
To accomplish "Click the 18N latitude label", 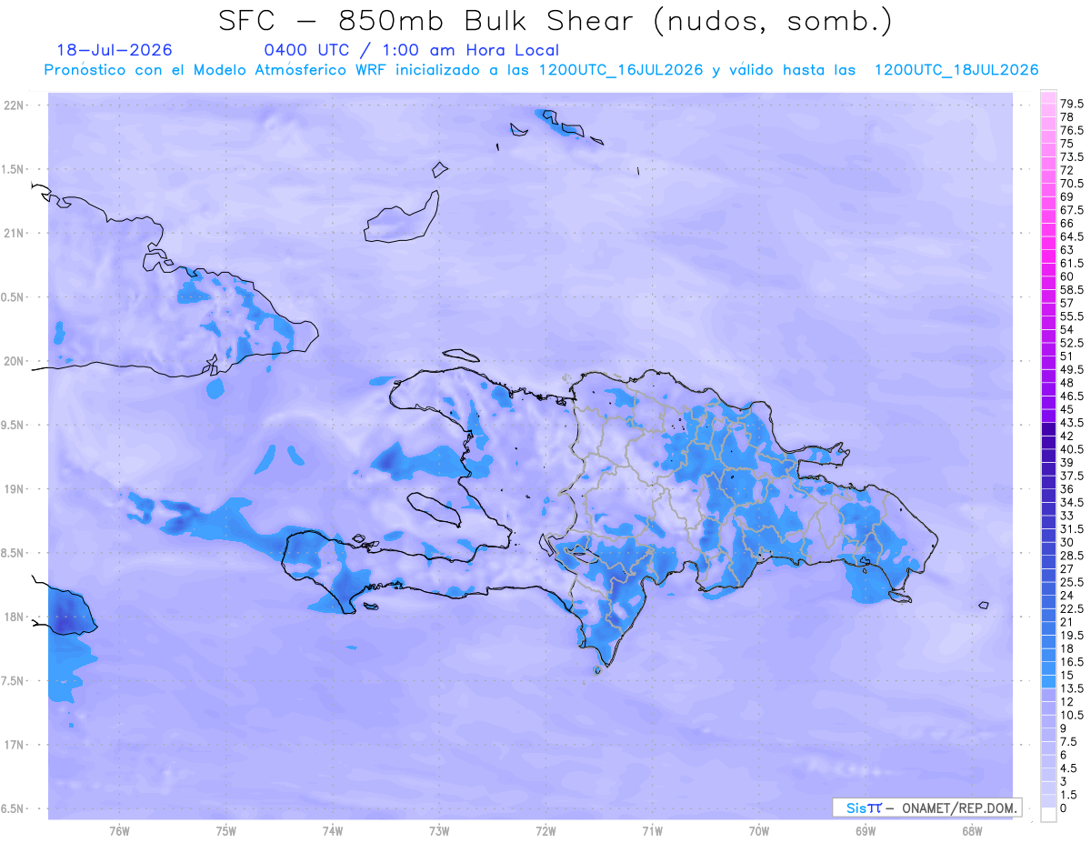I will (x=15, y=617).
